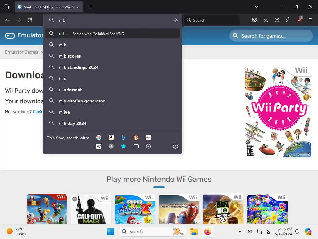Click the Firefox toolbar Search box
Viewport: 318px width, 239px height.
pyautogui.click(x=211, y=20)
